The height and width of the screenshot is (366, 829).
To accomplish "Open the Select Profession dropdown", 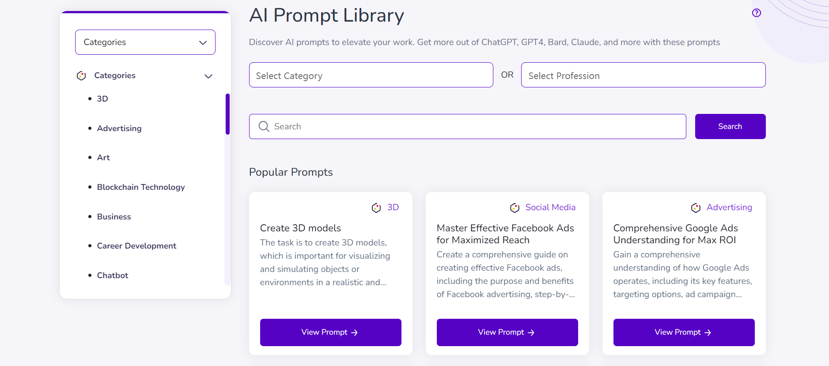I will pyautogui.click(x=643, y=75).
